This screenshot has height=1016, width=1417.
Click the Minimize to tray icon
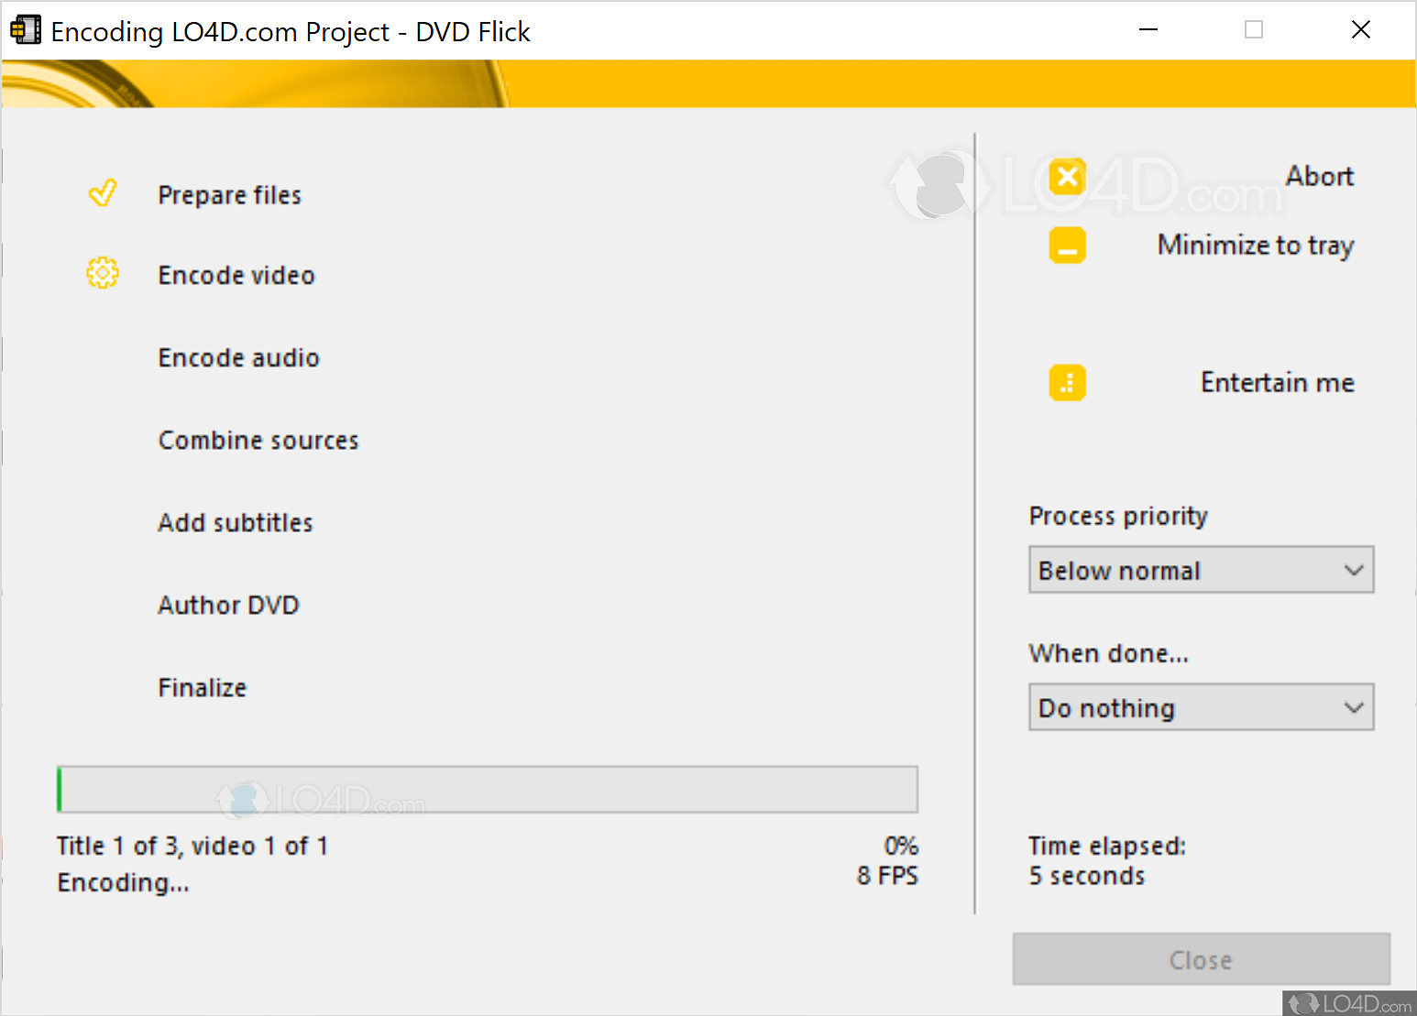pyautogui.click(x=1067, y=245)
